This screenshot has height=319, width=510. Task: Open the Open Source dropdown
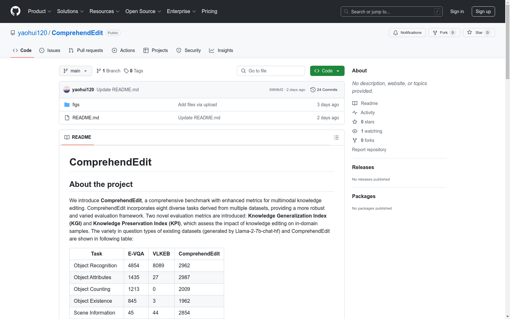pos(143,11)
